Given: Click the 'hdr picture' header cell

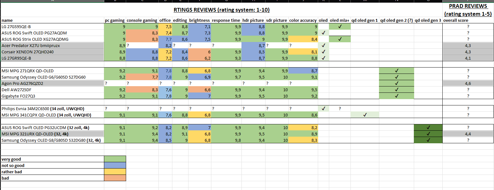Looking at the screenshot, I should point(253,20).
